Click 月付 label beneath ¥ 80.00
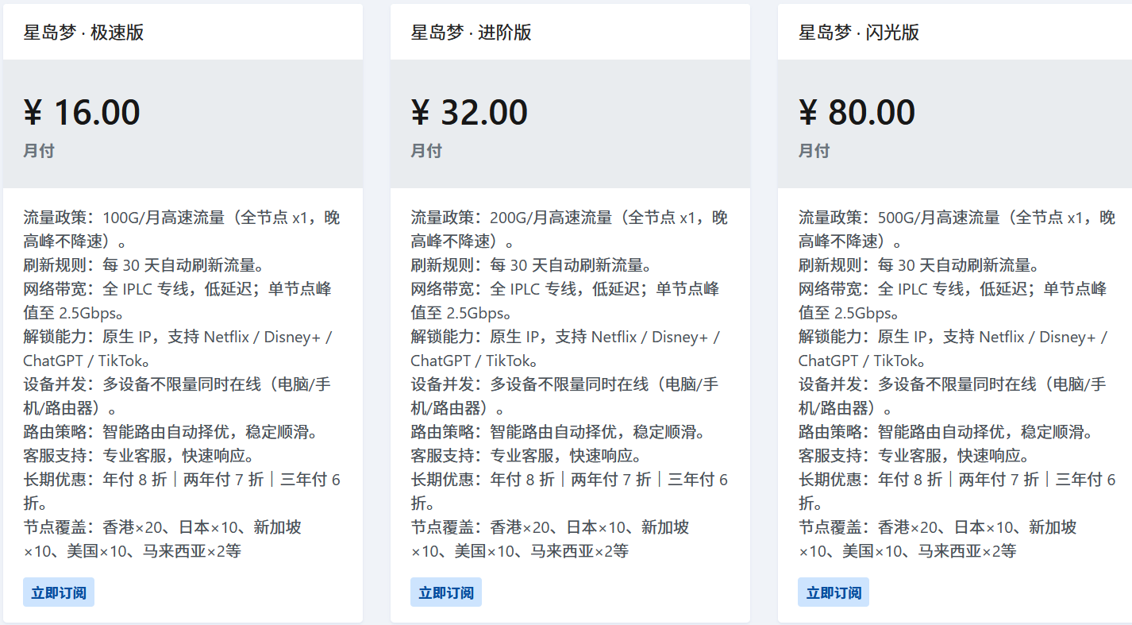 point(814,151)
